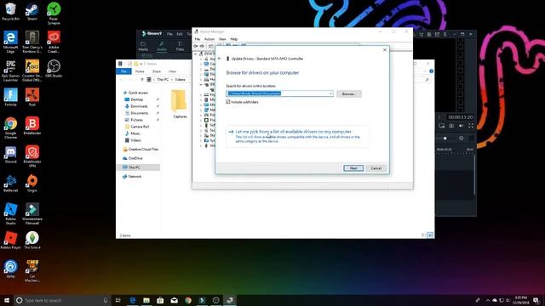545x306 pixels.
Task: Open the Titles tab in Filmora9
Action: [x=180, y=46]
